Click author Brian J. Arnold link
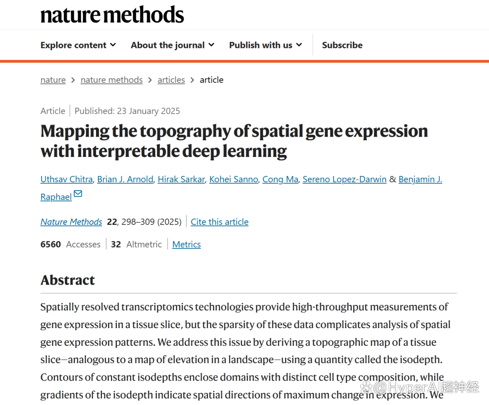 coord(125,179)
